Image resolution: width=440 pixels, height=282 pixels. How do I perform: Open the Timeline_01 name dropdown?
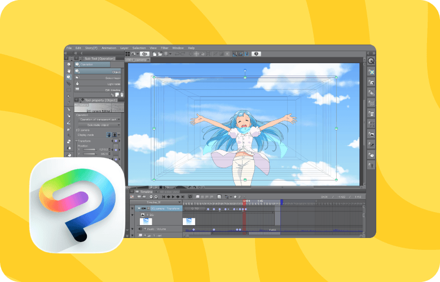pyautogui.click(x=156, y=202)
